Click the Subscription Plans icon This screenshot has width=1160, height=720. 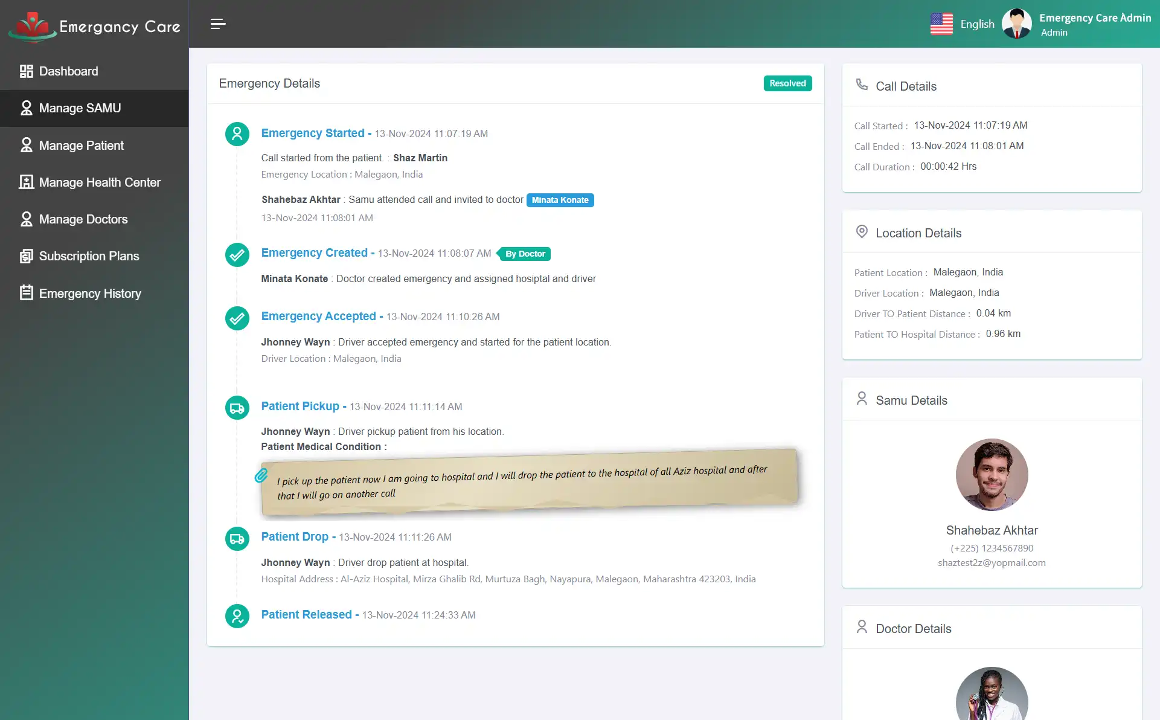[26, 256]
